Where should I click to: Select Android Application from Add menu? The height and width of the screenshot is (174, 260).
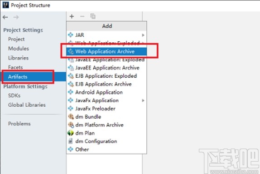pyautogui.click(x=106, y=92)
